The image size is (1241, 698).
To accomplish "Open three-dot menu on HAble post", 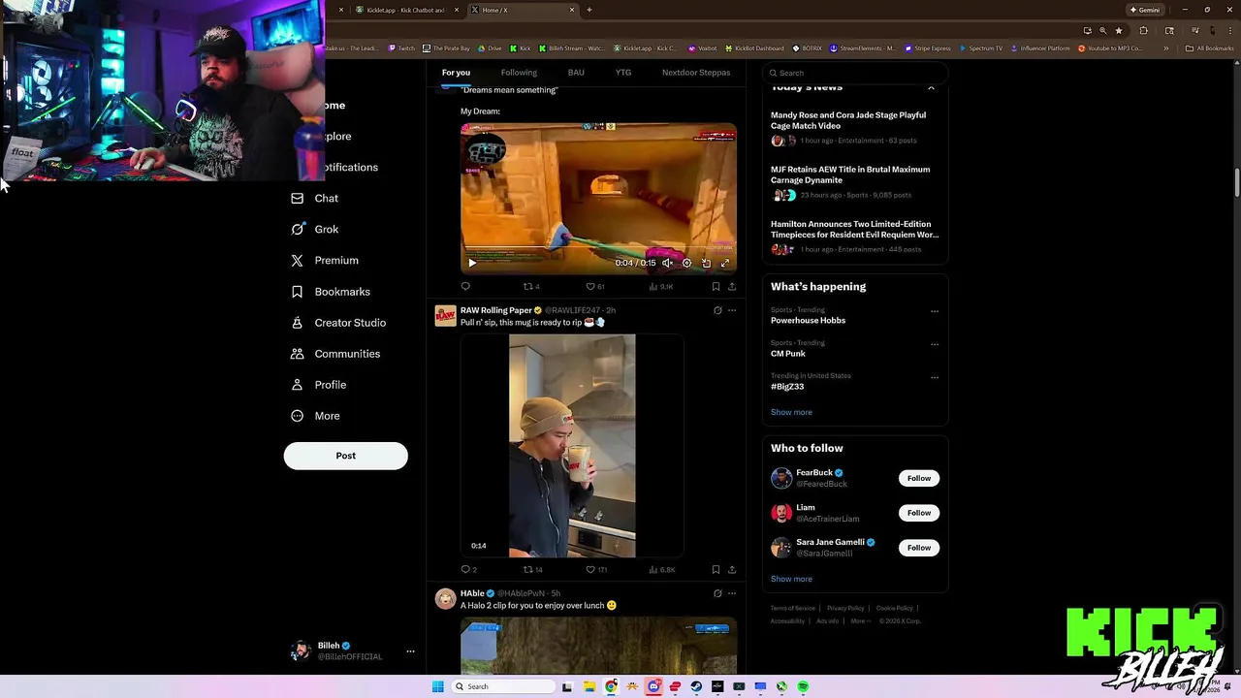I will [x=732, y=593].
